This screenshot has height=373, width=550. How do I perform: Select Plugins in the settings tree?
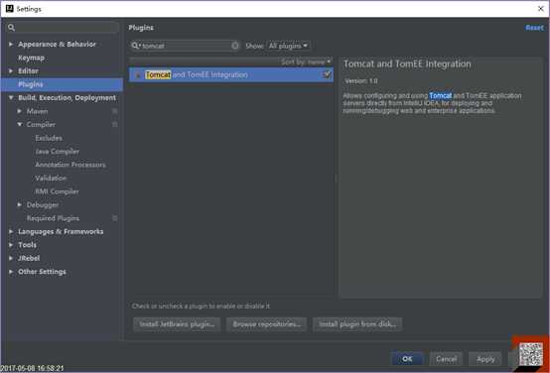tap(31, 84)
